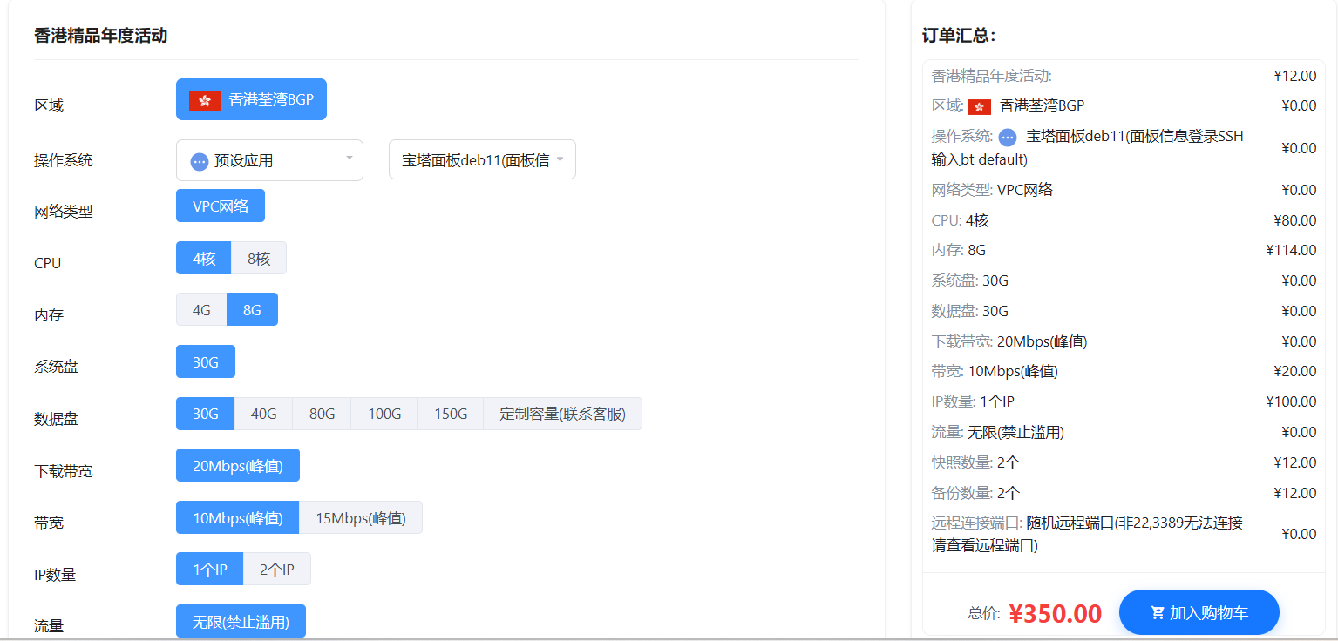Select VPC网络 network type

point(221,206)
